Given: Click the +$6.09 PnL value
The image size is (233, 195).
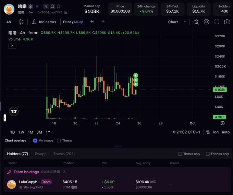Looking at the screenshot, I should point(108,182).
